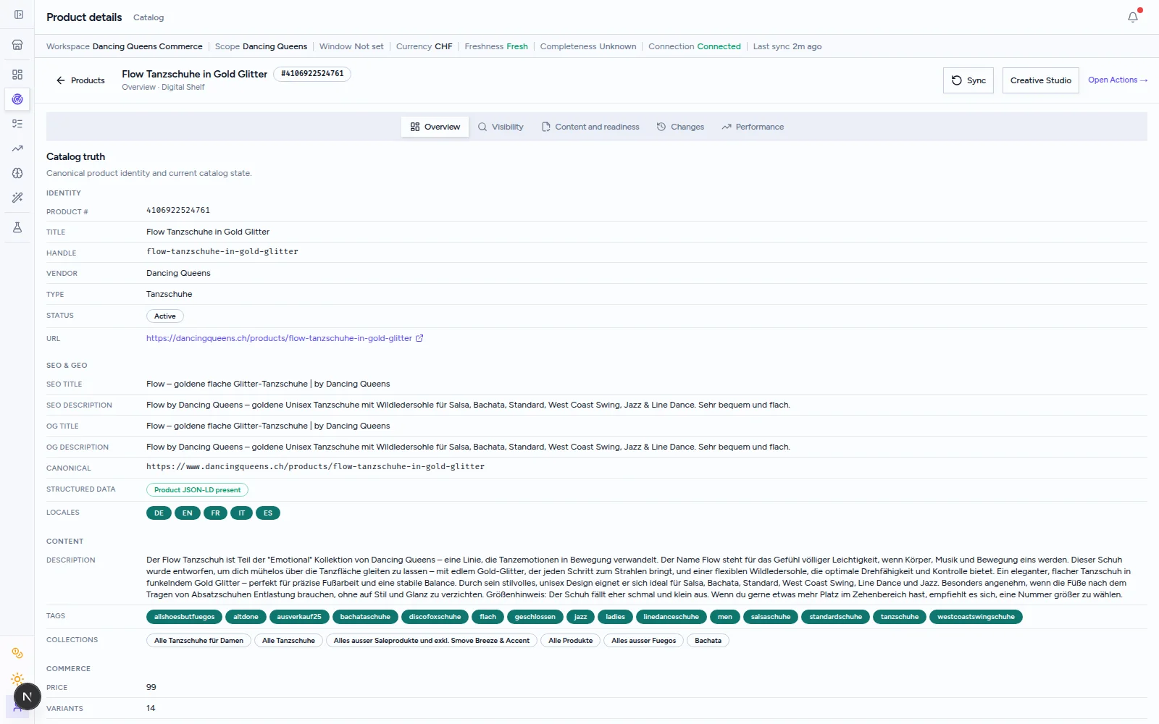The height and width of the screenshot is (724, 1159).
Task: Click the tanzschuhe tag
Action: [900, 617]
